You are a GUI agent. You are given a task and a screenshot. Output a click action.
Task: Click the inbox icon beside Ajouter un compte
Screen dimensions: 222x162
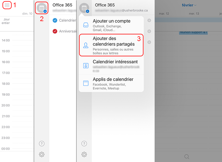[x=86, y=25]
